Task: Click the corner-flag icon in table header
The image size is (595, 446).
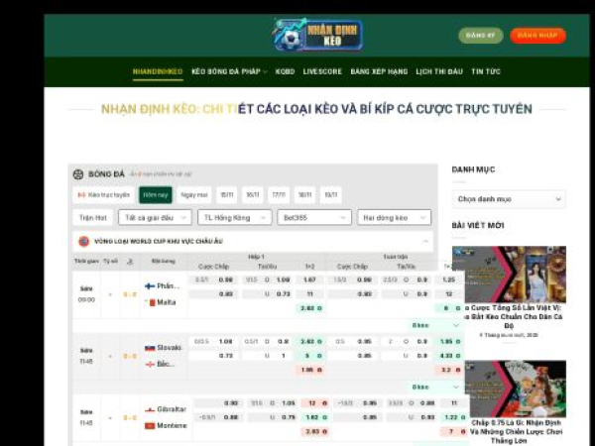Action: coord(130,262)
